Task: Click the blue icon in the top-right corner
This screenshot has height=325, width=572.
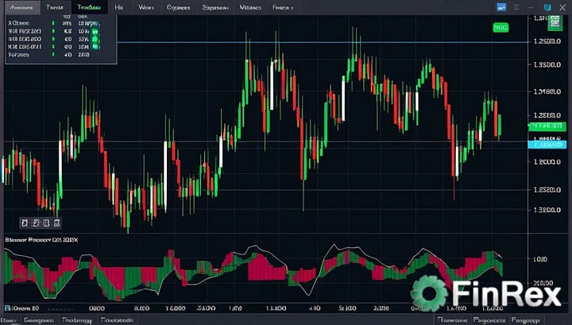Action: pos(501,6)
